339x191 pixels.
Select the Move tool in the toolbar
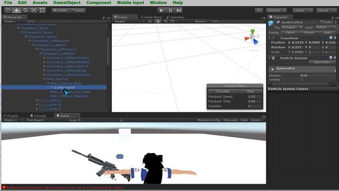(x=16, y=10)
